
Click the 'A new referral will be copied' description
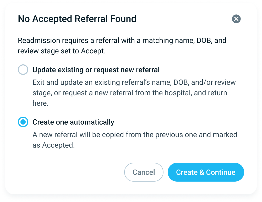point(135,140)
